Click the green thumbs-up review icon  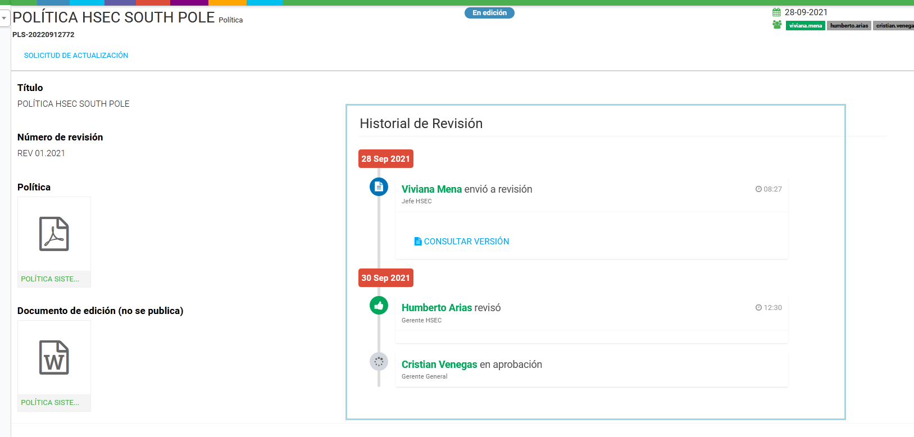coord(379,306)
